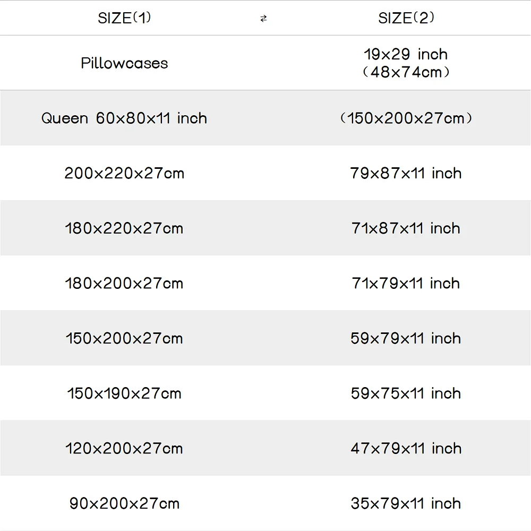The width and height of the screenshot is (531, 531).
Task: Select the Pillowcases row label
Action: [124, 63]
